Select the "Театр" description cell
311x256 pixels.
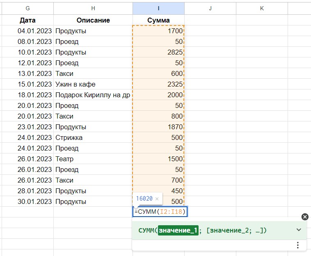click(93, 159)
